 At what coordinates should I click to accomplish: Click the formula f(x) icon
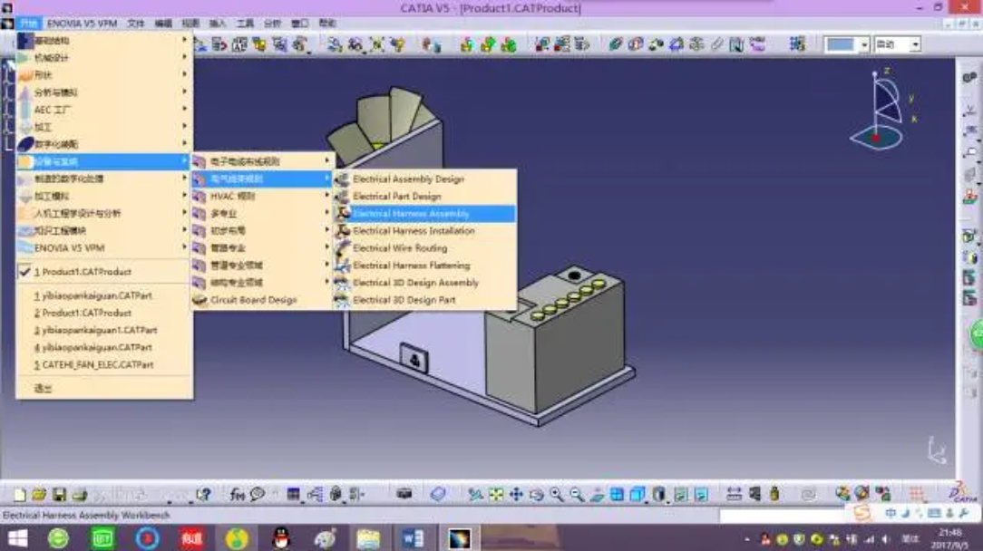click(238, 495)
